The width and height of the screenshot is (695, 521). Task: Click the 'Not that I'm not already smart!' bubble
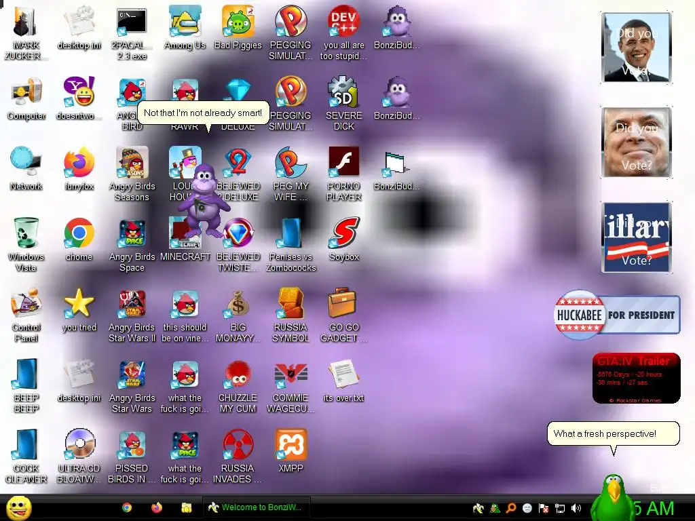[x=203, y=113]
